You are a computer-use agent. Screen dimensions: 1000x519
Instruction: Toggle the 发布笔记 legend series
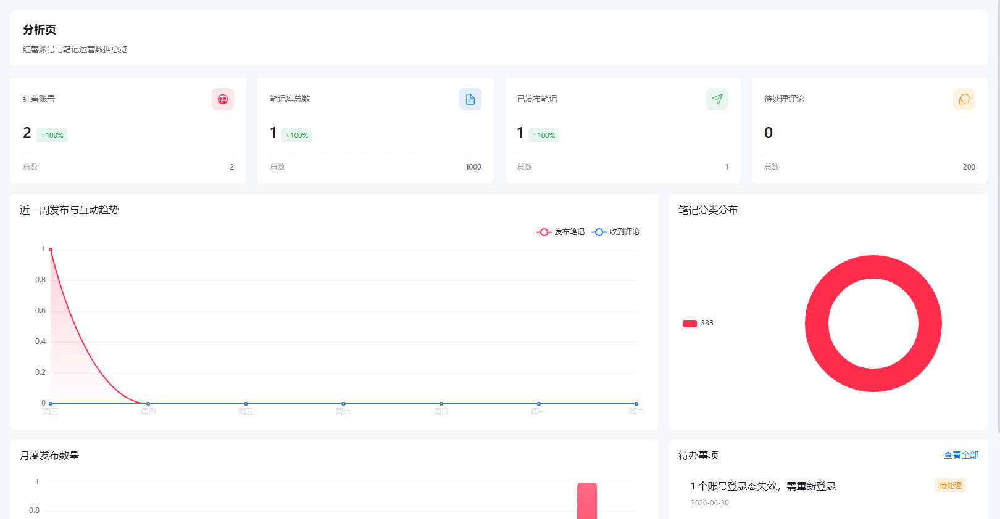(x=560, y=232)
